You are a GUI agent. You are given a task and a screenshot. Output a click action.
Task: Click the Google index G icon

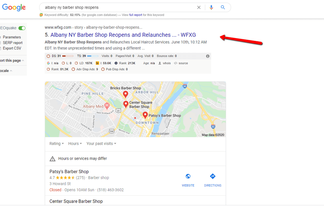pyautogui.click(x=48, y=63)
